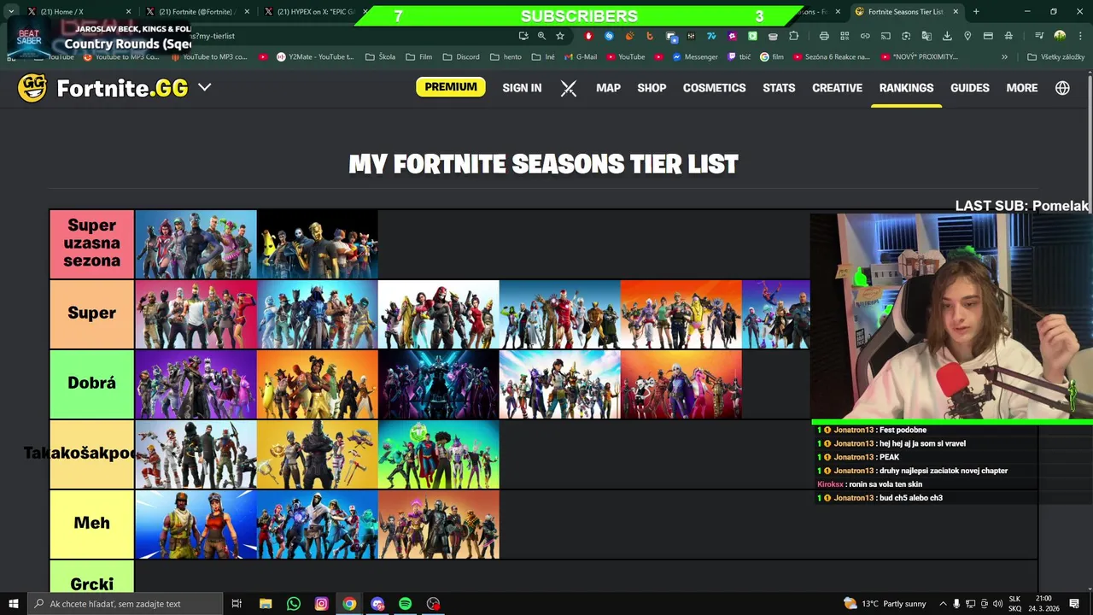Click the install app icon in address bar
The width and height of the screenshot is (1093, 615).
tap(523, 36)
